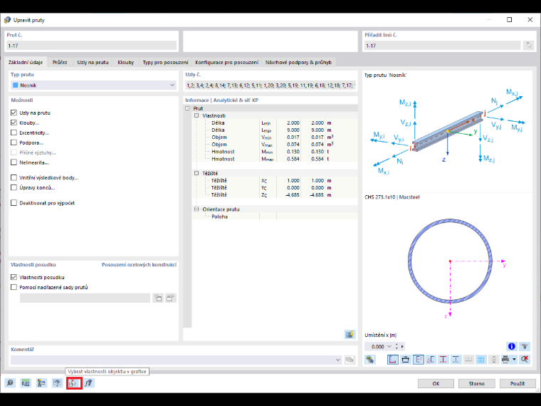541x406 pixels.
Task: Open the Komentář dropdown arrow
Action: (338, 360)
